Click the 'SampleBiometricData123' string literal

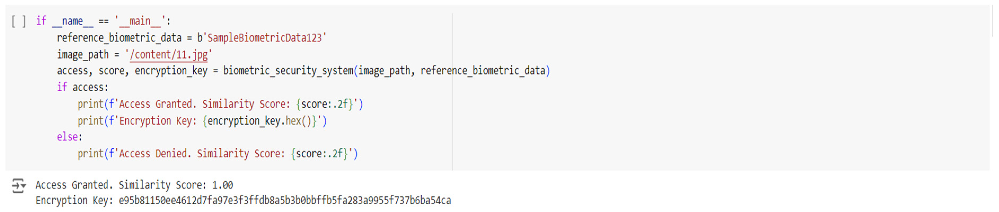click(264, 38)
